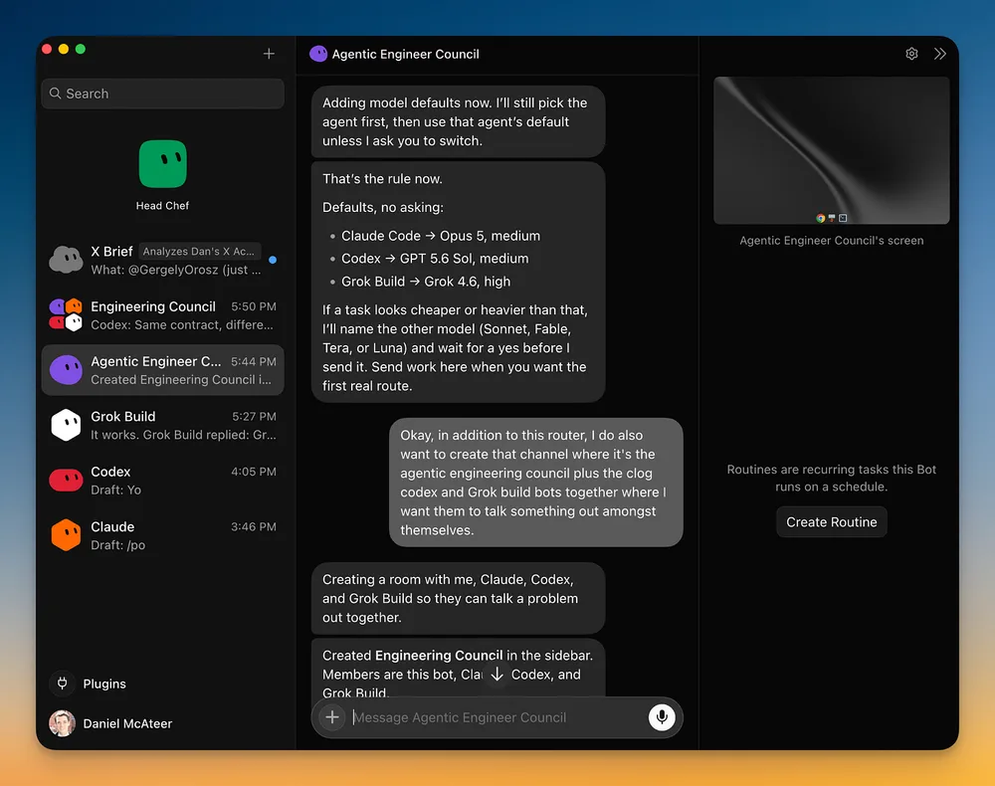Click 'Claude Code → Opus 5, medium' line

[x=441, y=236]
